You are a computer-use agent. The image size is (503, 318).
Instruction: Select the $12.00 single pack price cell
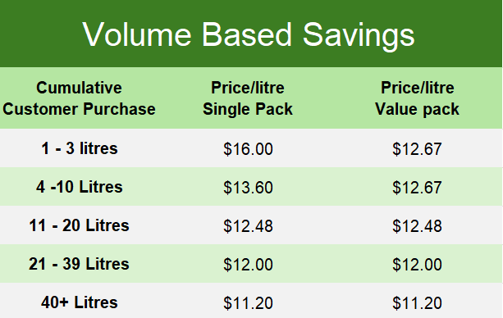click(x=248, y=265)
